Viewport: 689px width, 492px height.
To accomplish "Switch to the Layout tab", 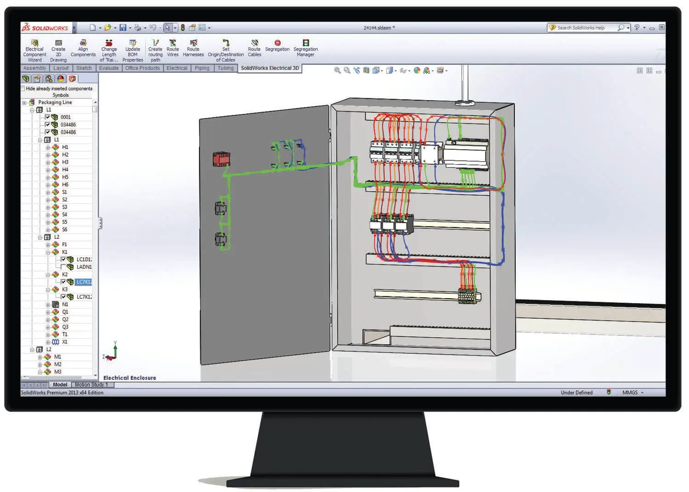I will [x=61, y=68].
